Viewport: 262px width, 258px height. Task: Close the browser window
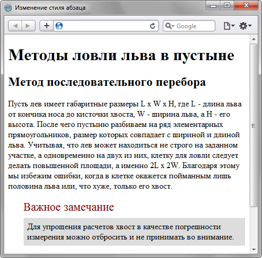246,6
